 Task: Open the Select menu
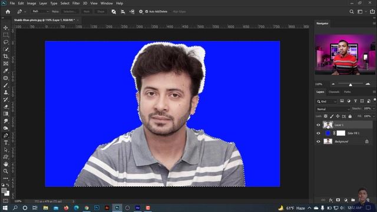coord(65,4)
